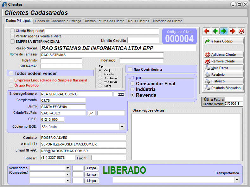Open first Vendedores dropdown
This screenshot has width=250, height=187.
click(x=67, y=168)
